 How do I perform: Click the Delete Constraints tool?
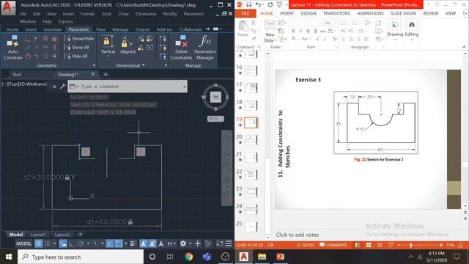point(181,47)
